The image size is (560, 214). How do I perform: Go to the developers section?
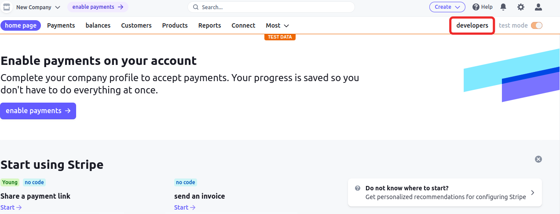point(472,25)
